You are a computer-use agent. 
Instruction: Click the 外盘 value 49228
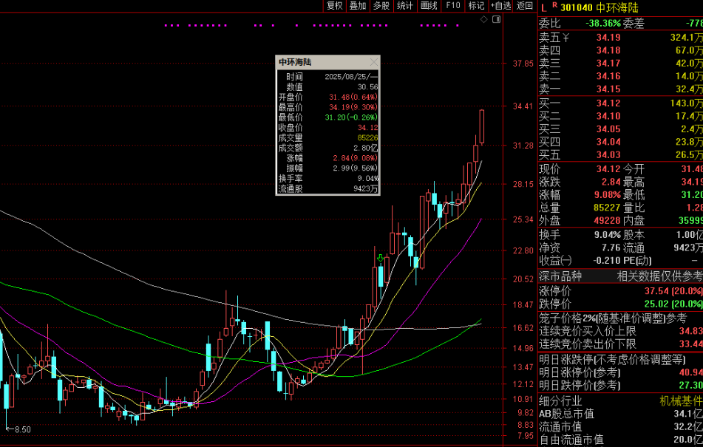[x=607, y=221]
